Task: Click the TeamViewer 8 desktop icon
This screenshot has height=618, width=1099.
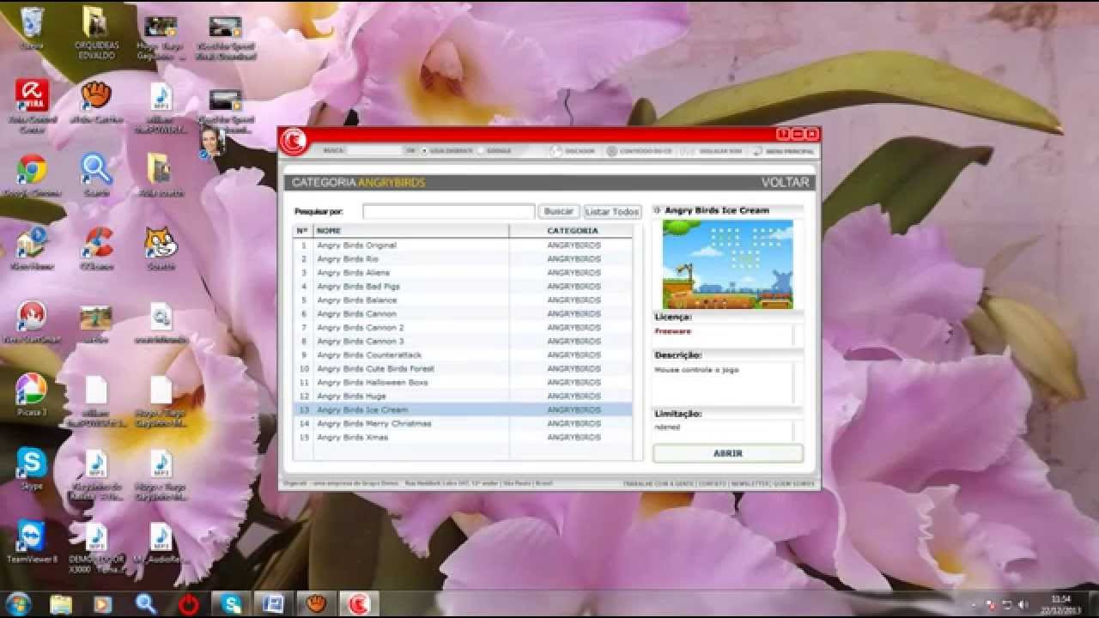Action: coord(32,536)
